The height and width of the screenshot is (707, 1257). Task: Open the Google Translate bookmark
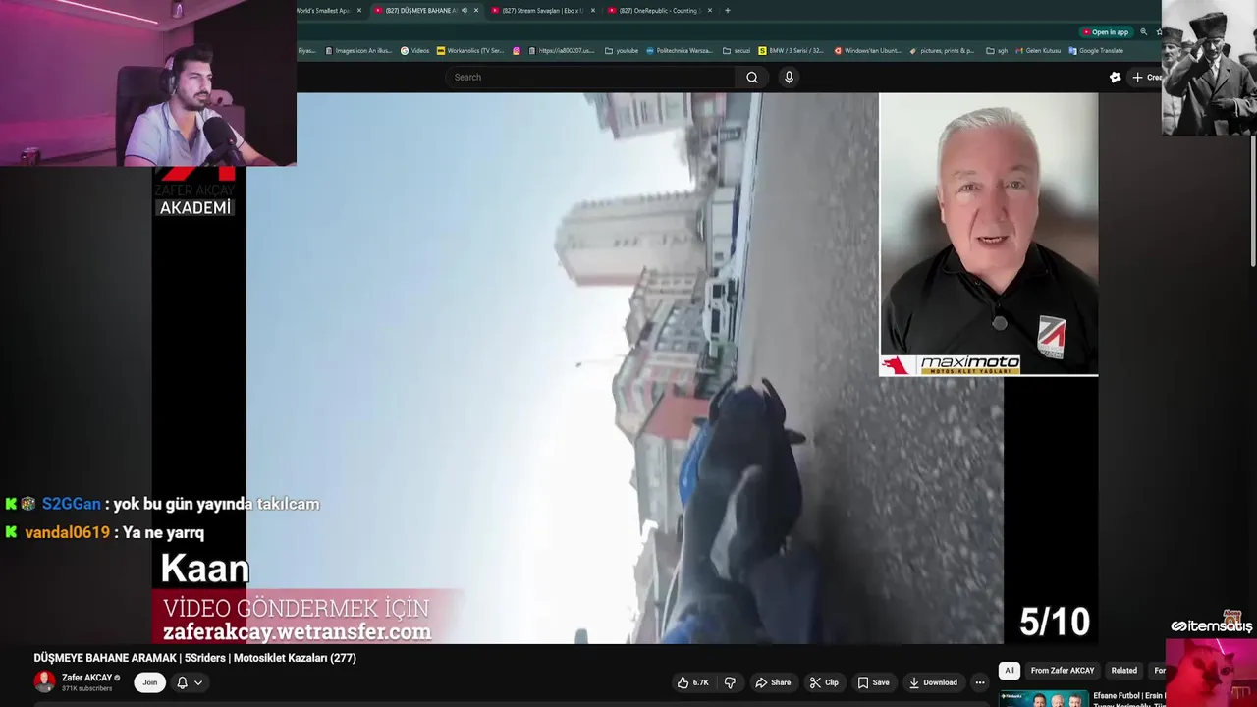click(x=1096, y=51)
